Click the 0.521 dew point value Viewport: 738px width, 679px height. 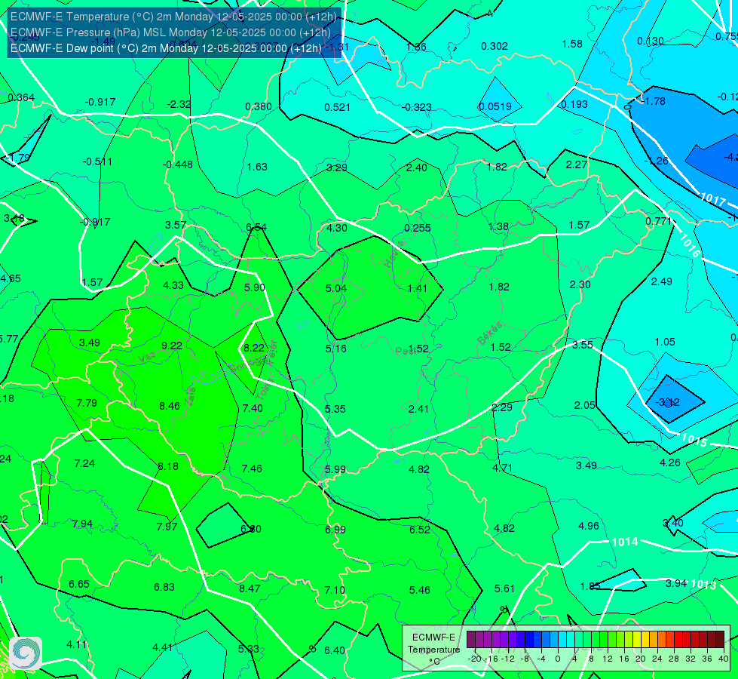click(x=337, y=107)
